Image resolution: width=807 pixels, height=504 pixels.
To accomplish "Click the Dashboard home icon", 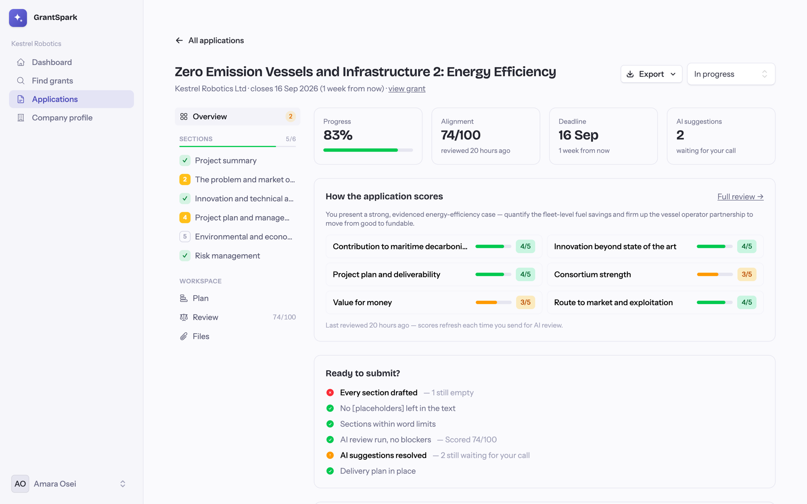I will click(x=21, y=62).
